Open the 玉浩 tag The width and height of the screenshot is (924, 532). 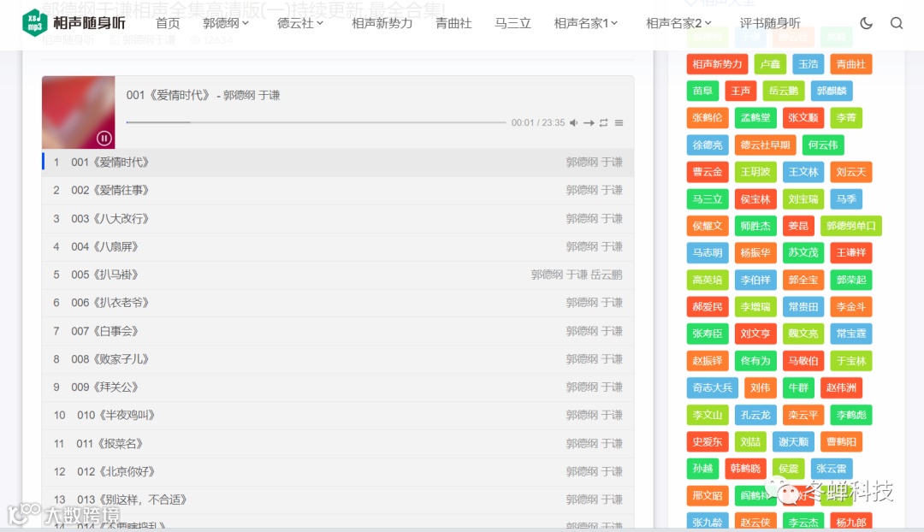808,64
